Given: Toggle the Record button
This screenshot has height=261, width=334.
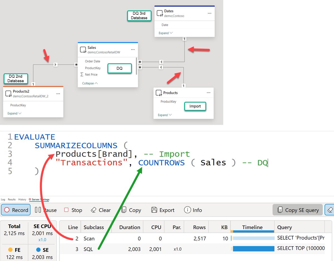Looking at the screenshot, I should point(16,210).
